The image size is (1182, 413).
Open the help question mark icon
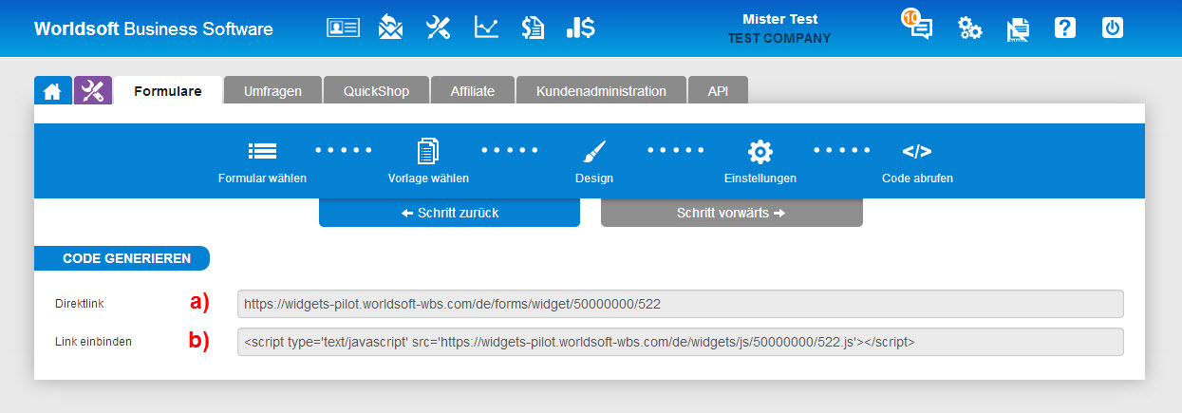click(x=1065, y=28)
